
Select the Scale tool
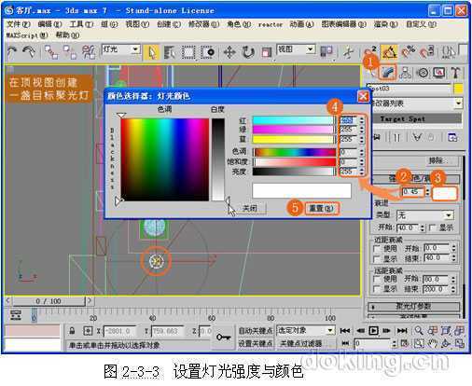click(266, 52)
